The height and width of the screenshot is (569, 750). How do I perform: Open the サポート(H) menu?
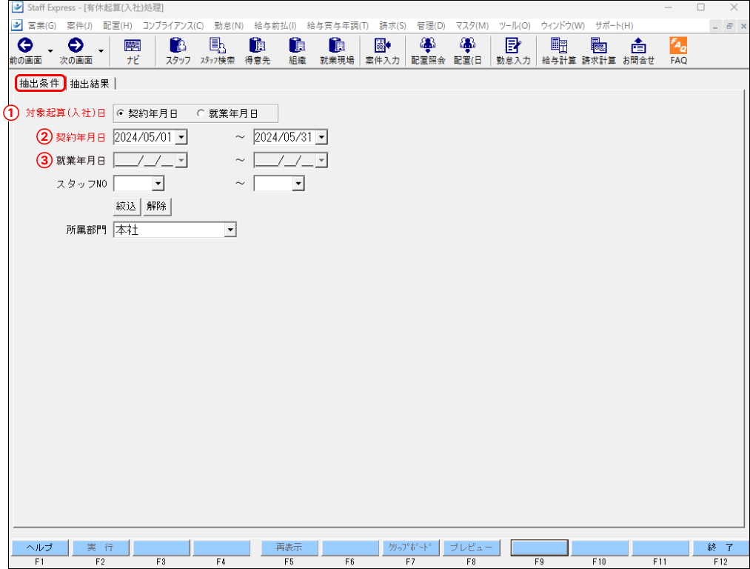coord(615,25)
